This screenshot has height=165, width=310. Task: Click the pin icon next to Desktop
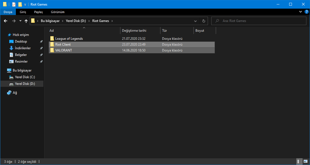41,41
